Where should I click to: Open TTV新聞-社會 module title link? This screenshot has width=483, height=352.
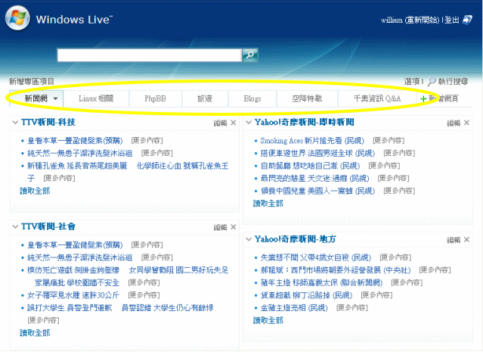point(48,226)
